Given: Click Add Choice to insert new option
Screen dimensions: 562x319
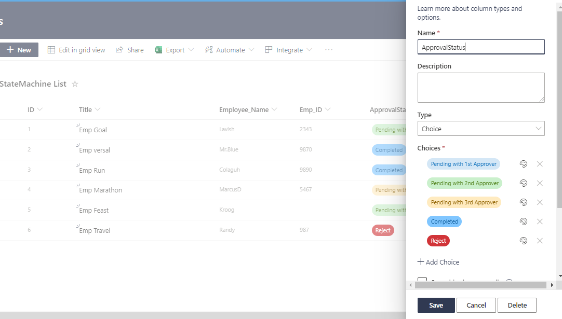Looking at the screenshot, I should (438, 262).
